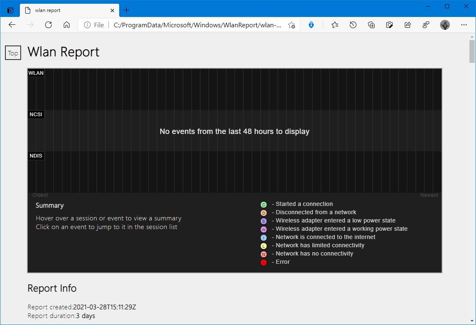The width and height of the screenshot is (476, 325).
Task: Open the Collections icon in the toolbar
Action: pos(371,25)
